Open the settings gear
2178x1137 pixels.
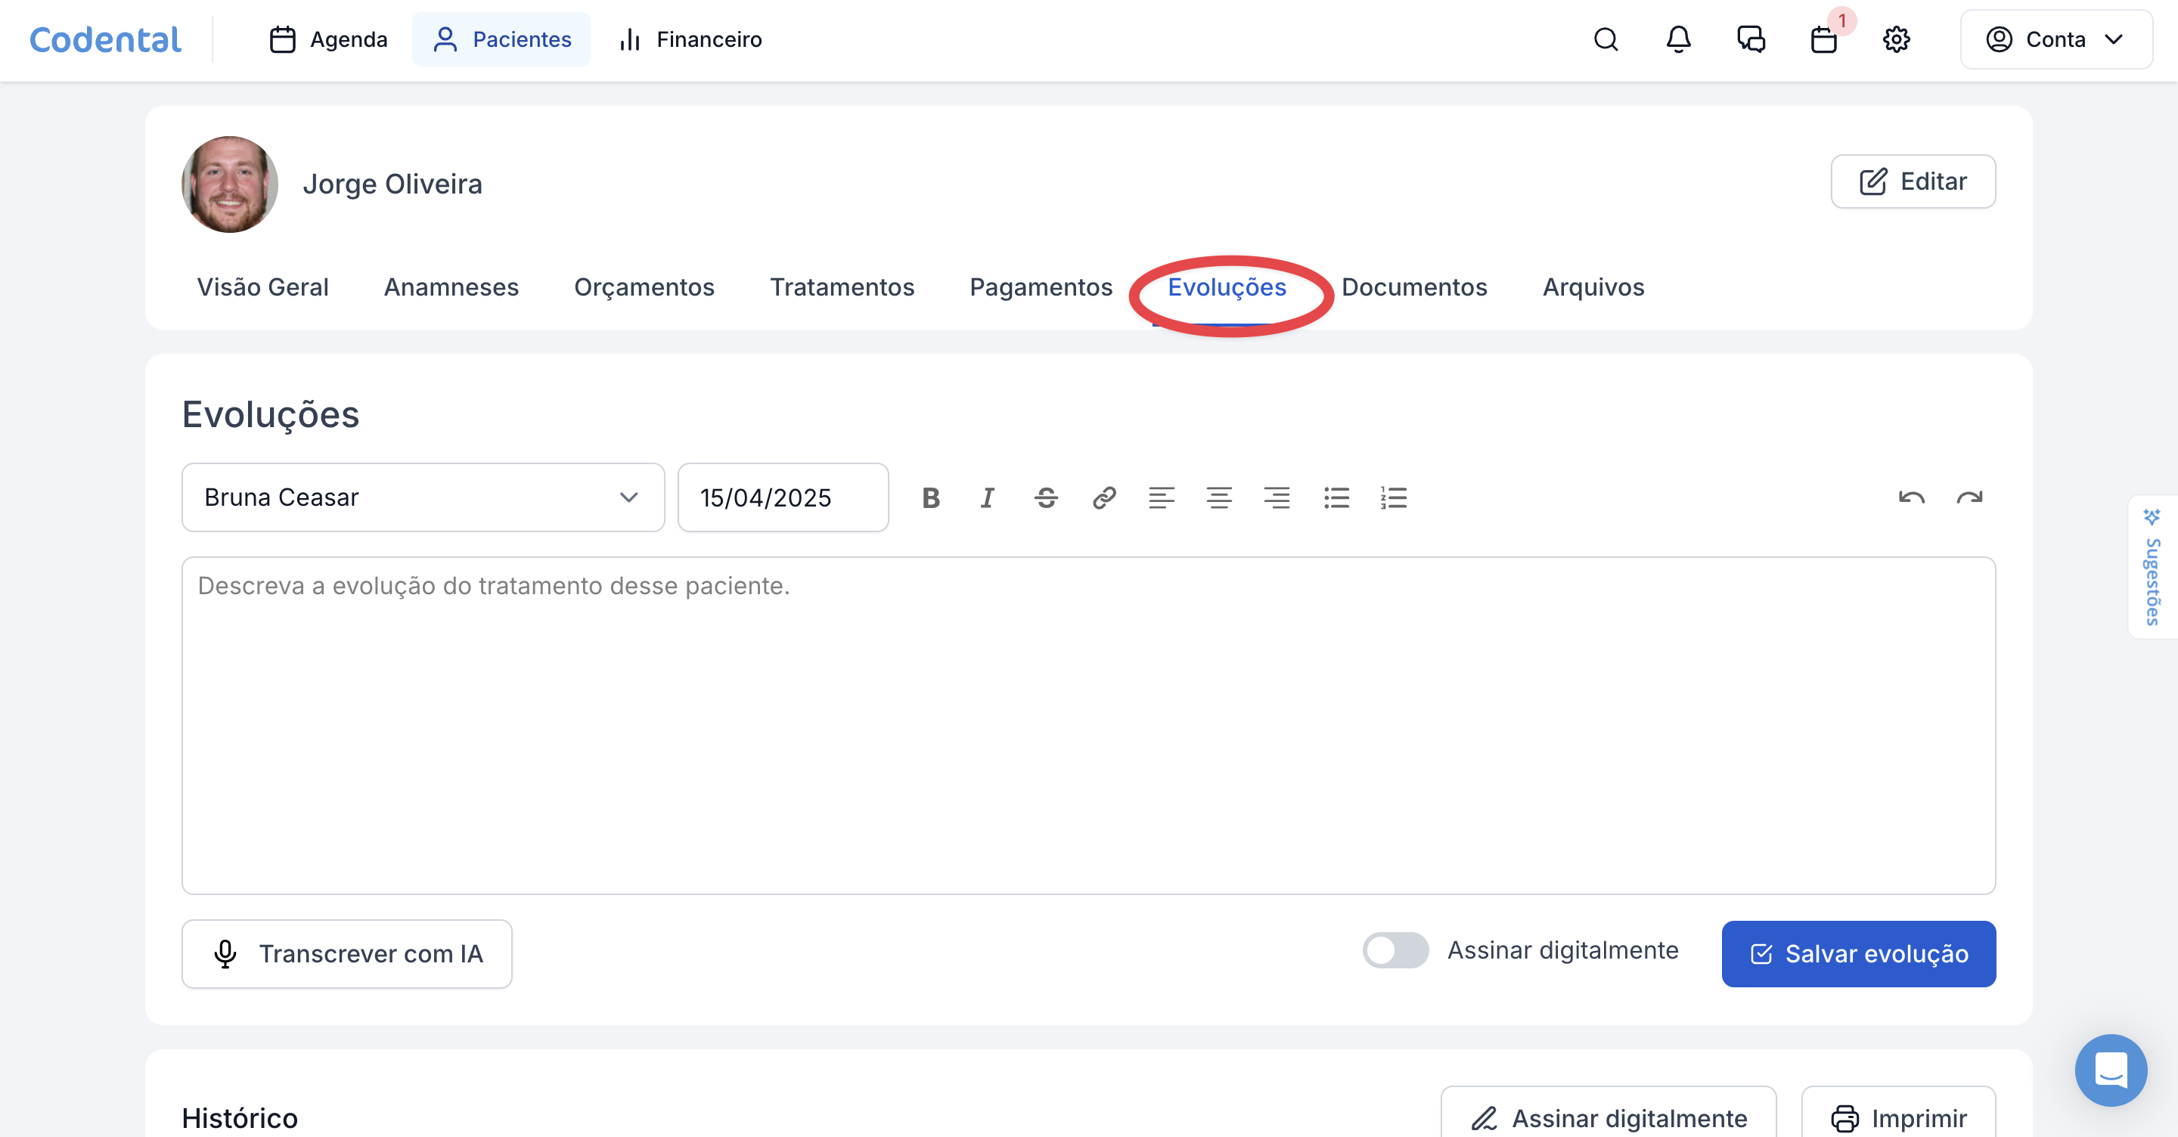[1897, 40]
